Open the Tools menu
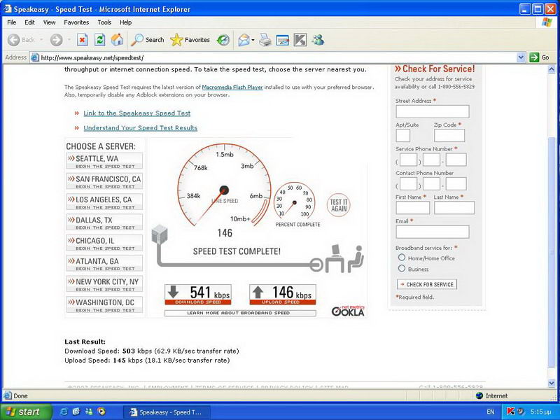 click(x=104, y=22)
